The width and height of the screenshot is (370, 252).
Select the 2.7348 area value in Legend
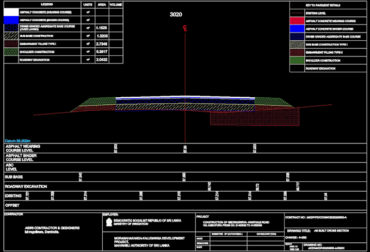[x=101, y=43]
